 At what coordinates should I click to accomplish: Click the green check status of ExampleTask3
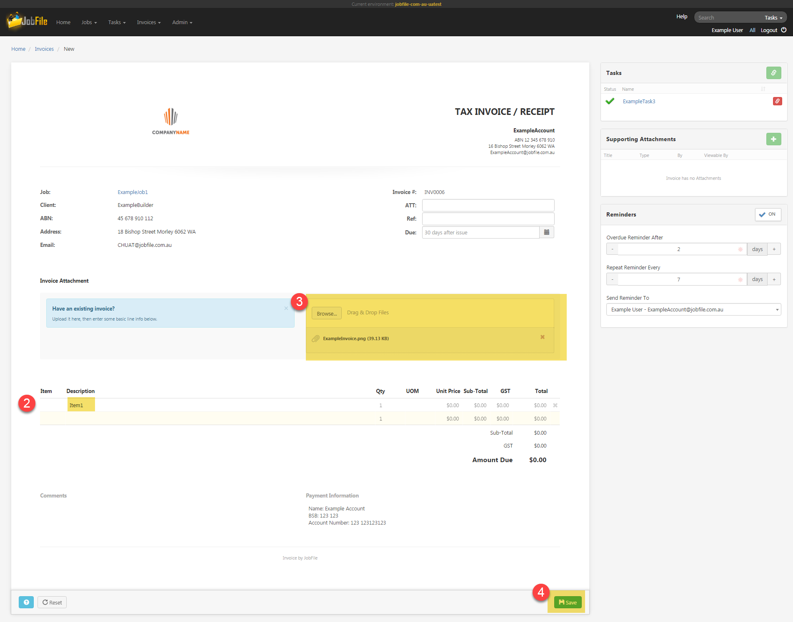(x=610, y=101)
